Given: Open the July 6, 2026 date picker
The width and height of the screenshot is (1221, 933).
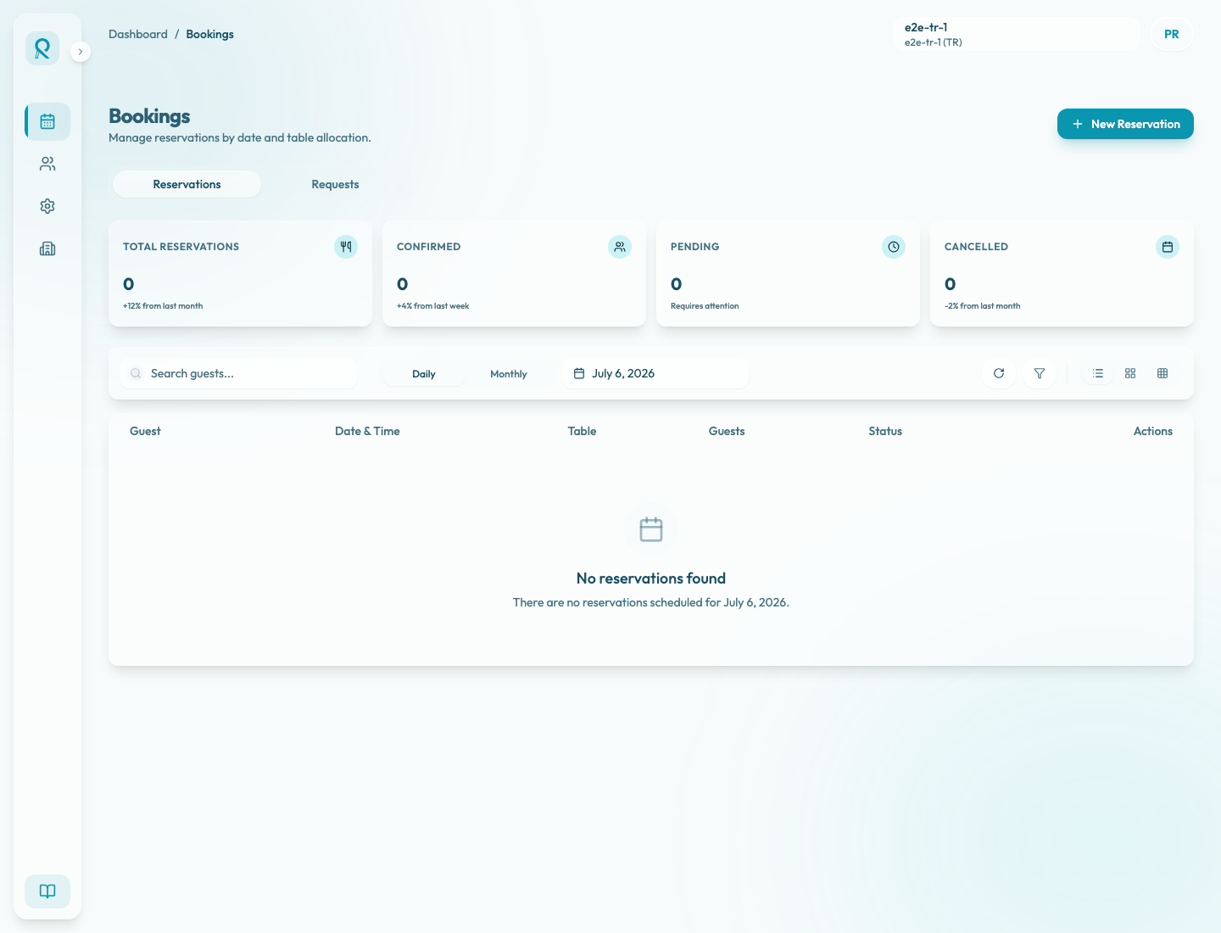Looking at the screenshot, I should coord(655,373).
